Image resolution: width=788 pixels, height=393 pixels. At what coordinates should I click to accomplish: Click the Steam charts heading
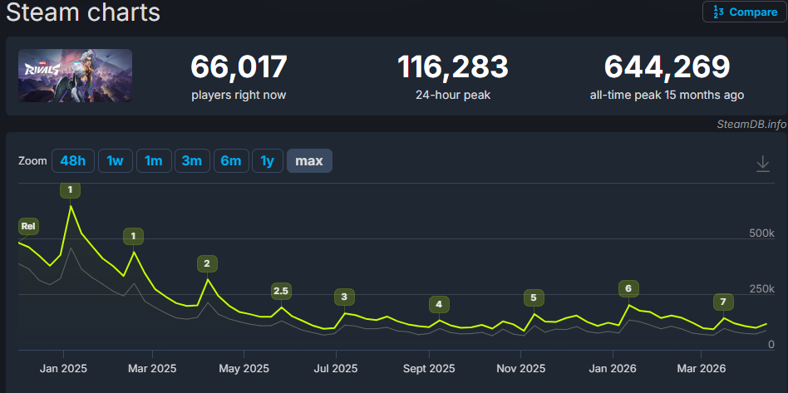point(83,12)
